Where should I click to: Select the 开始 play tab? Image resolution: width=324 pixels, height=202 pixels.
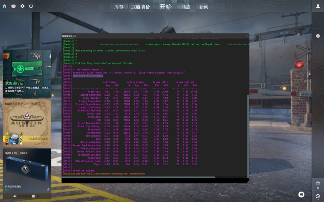coord(165,7)
